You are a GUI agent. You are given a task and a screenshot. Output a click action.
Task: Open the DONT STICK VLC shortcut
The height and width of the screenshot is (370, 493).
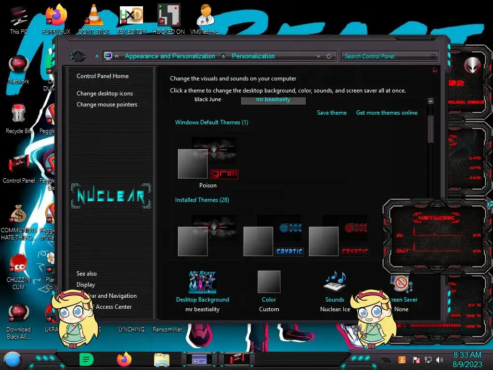pyautogui.click(x=94, y=19)
